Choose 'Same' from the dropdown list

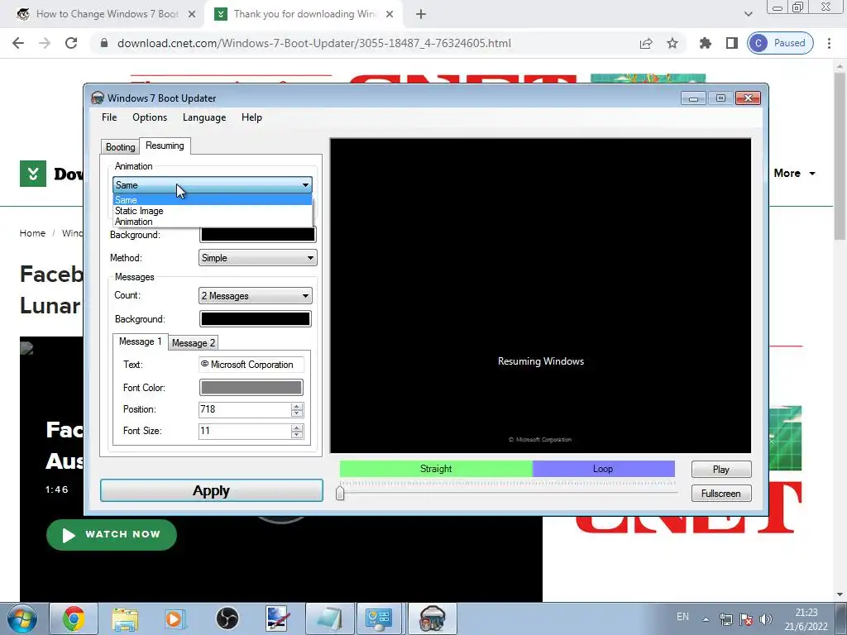213,200
